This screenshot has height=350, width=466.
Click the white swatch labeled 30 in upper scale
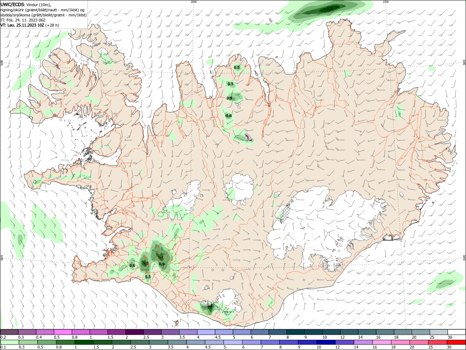coord(456,332)
